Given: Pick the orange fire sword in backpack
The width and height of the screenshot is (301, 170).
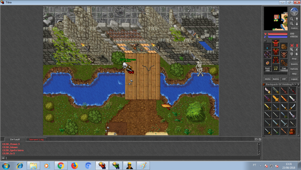Looking at the screenshot, I should (284, 99).
